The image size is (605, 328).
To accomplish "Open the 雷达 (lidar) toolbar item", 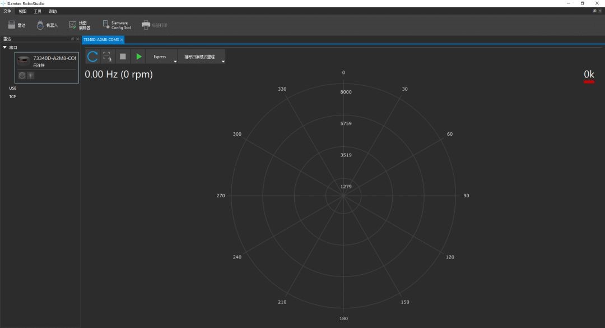I will 17,25.
